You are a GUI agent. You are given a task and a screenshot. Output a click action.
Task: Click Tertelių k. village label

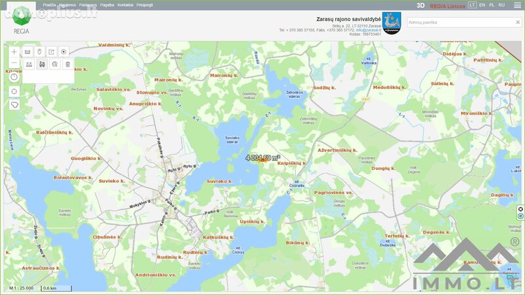tap(397, 236)
